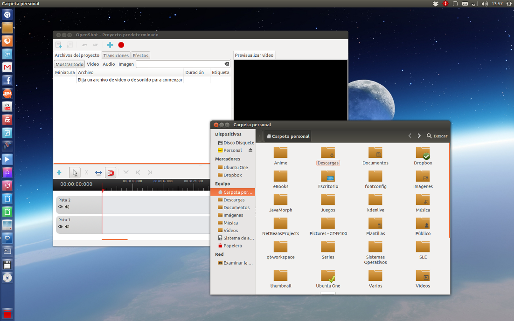The image size is (514, 321).
Task: Click the undo arrow in OpenShot toolbar
Action: click(x=84, y=45)
